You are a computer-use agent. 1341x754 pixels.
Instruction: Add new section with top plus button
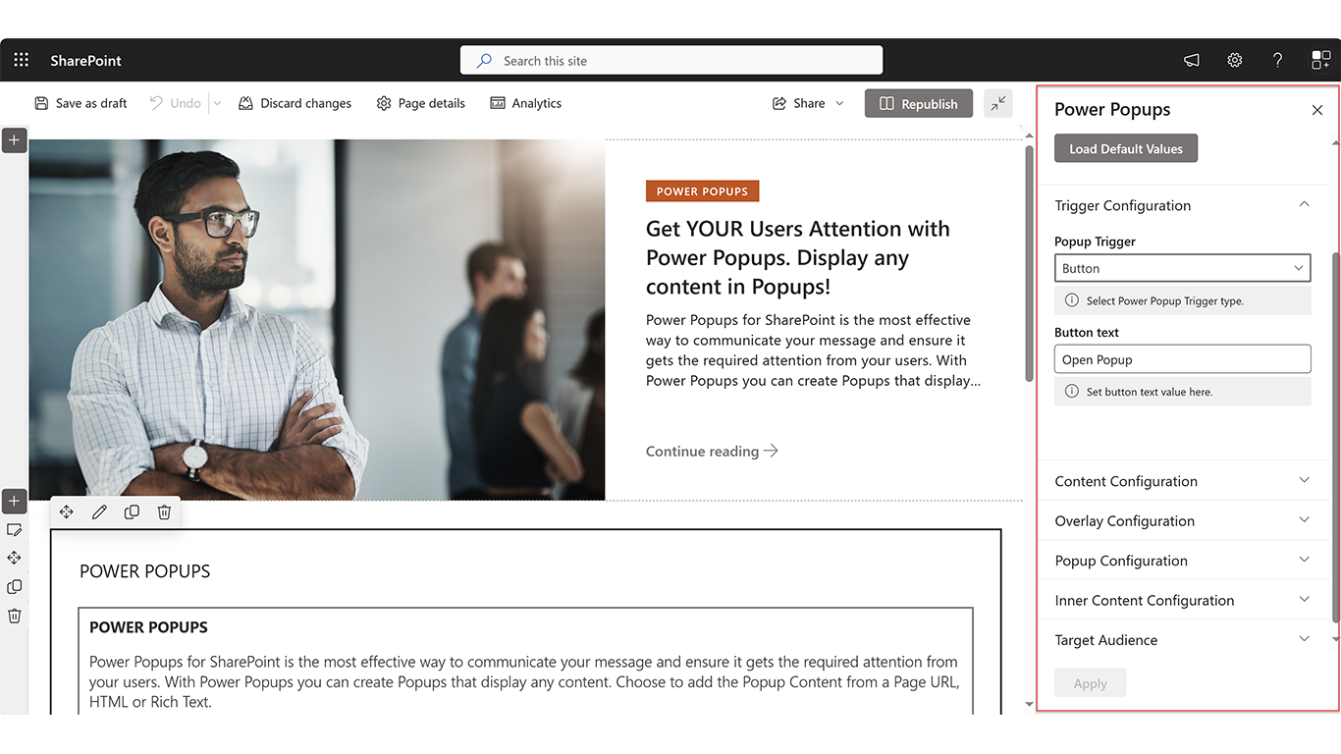pos(14,140)
